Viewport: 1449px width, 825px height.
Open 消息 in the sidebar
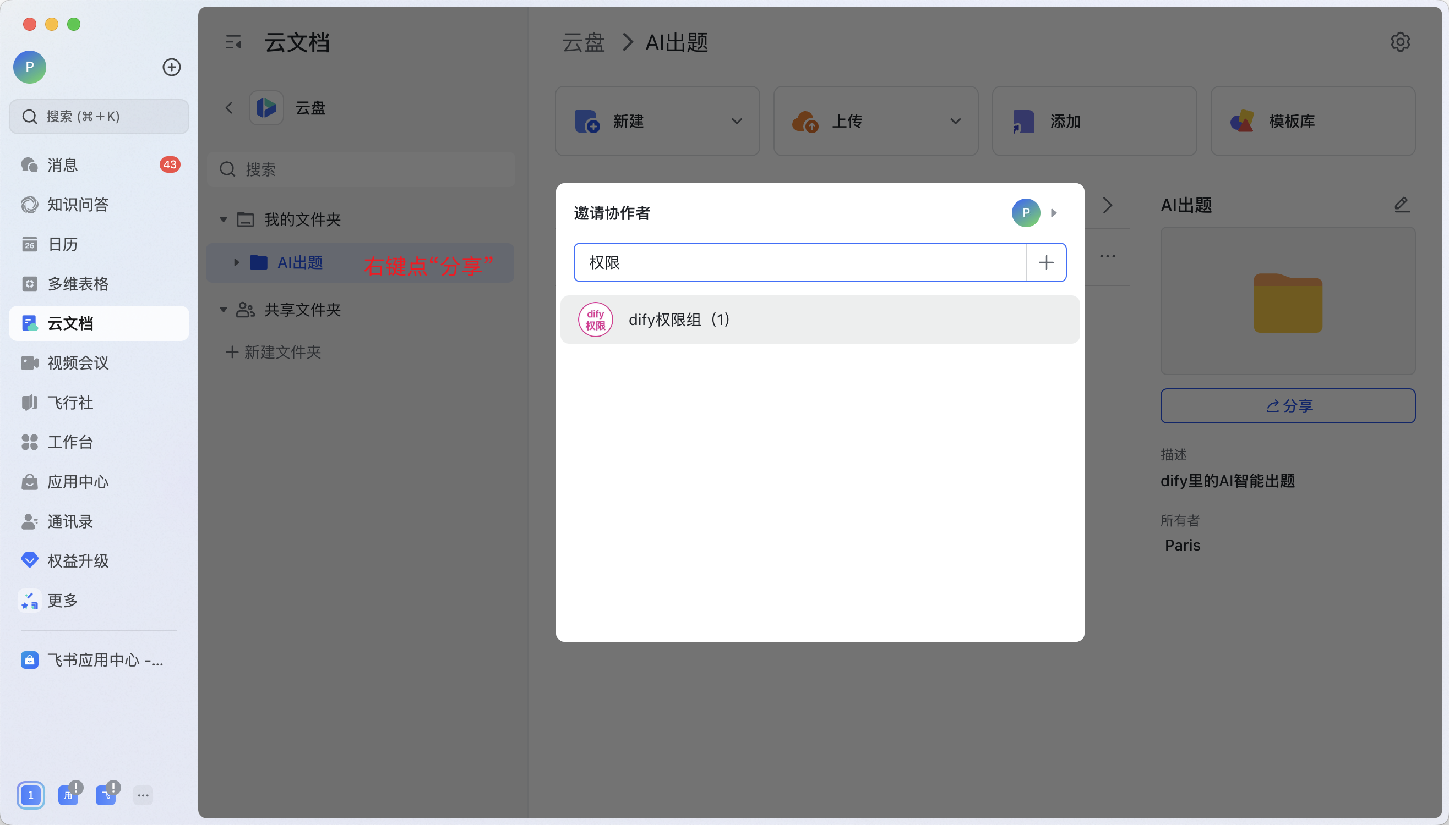tap(62, 165)
